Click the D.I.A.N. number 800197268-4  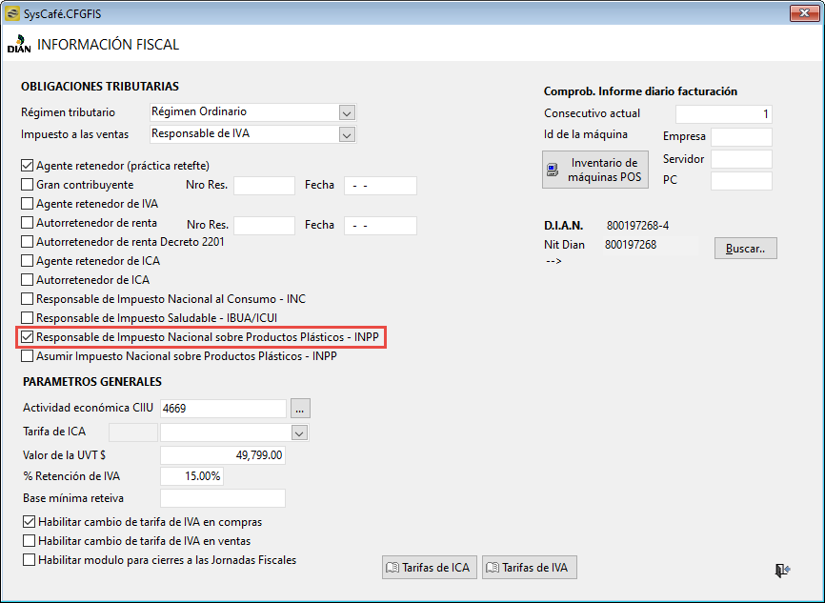tap(637, 226)
